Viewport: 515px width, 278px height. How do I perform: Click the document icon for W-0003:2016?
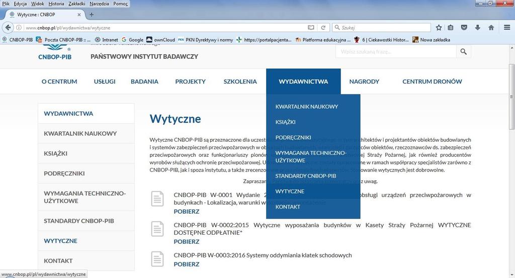pos(157,259)
